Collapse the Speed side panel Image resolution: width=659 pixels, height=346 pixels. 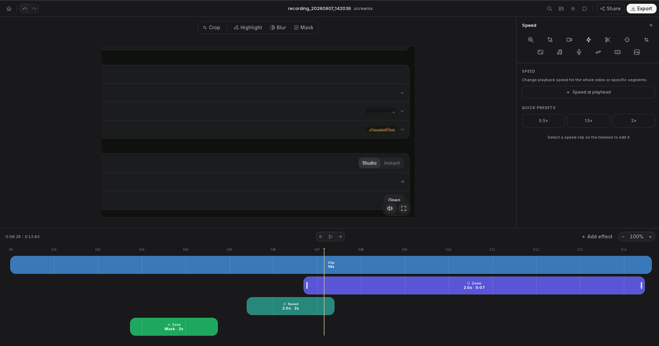[651, 25]
